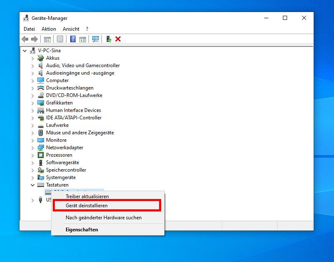Screen dimensions: 334x262
Task: Click the red X uninstall device icon
Action: [118, 39]
